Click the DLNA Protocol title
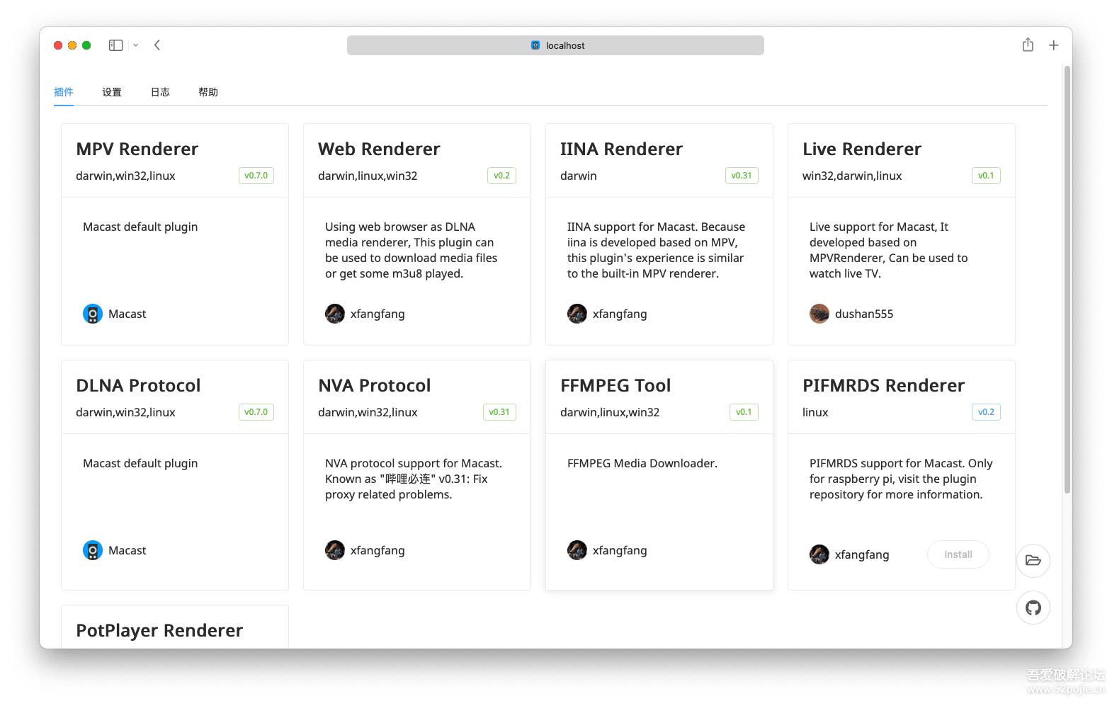 pos(138,385)
